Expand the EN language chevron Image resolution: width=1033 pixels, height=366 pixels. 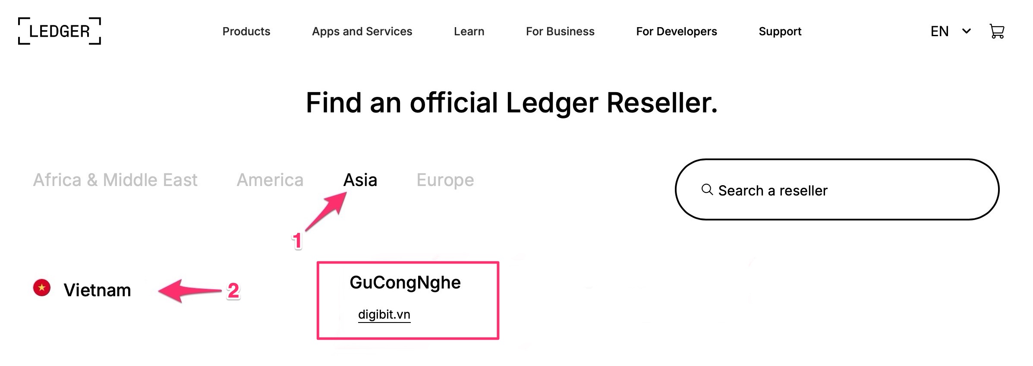[x=967, y=31]
